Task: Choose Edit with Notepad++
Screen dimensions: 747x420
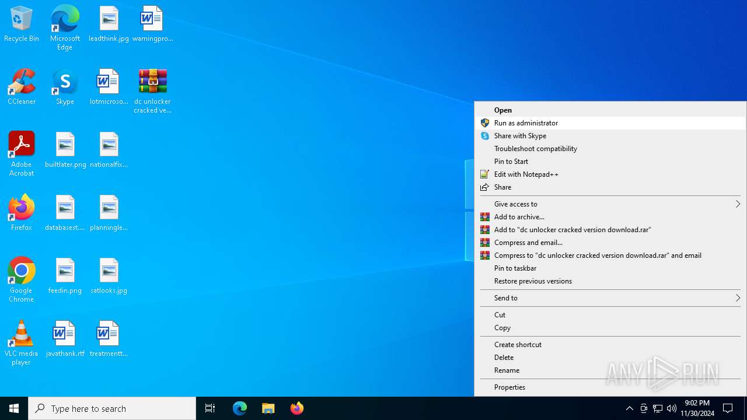Action: click(610, 174)
